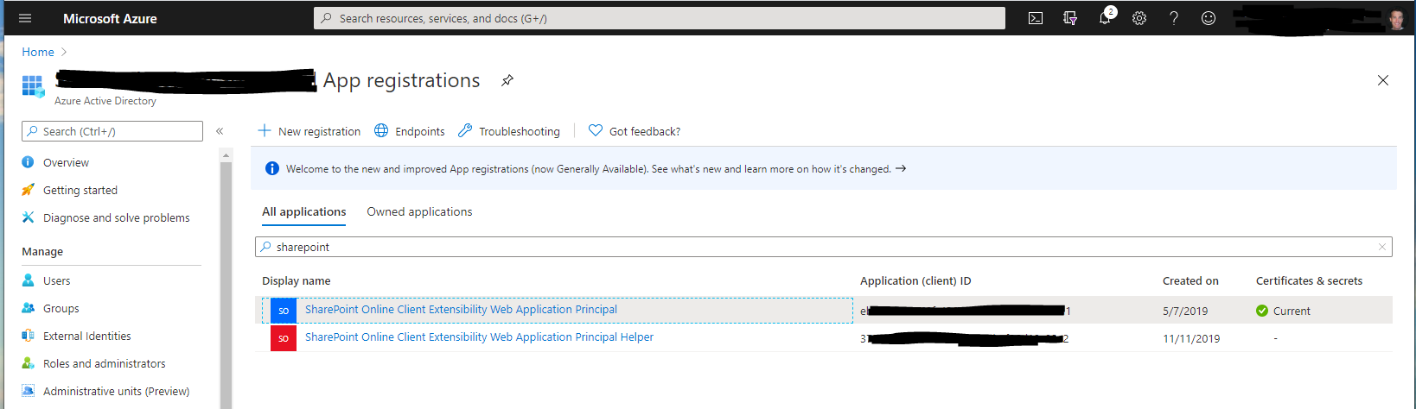Click the Groups icon in the sidebar
Viewport: 1416px width, 409px height.
[x=28, y=308]
